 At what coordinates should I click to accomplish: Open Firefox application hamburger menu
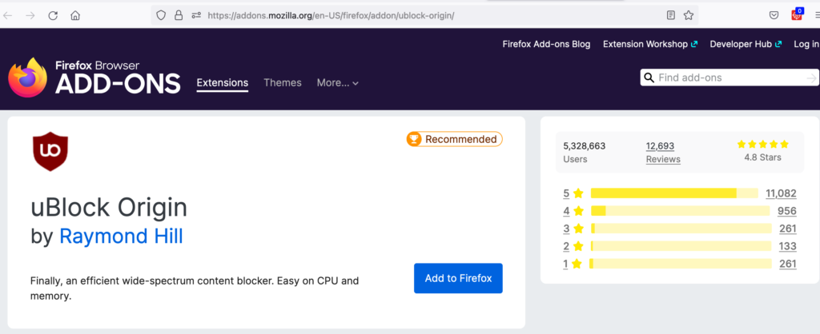pyautogui.click(x=817, y=16)
